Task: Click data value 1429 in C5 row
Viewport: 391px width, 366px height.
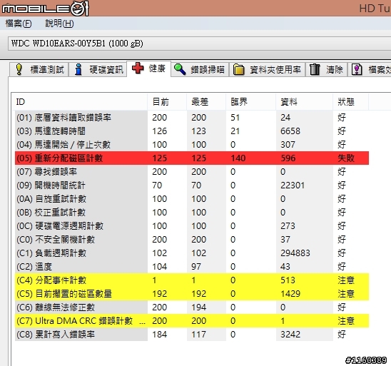Action: click(x=290, y=294)
